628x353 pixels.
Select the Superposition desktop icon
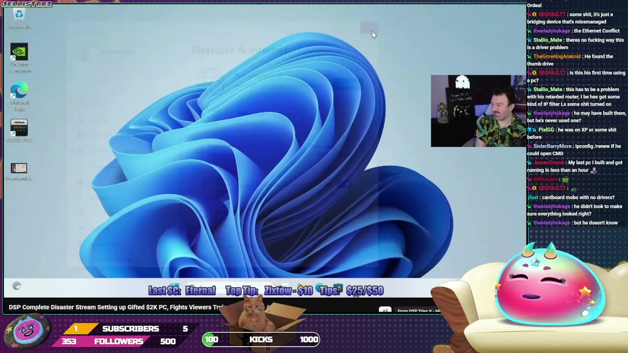tap(19, 172)
